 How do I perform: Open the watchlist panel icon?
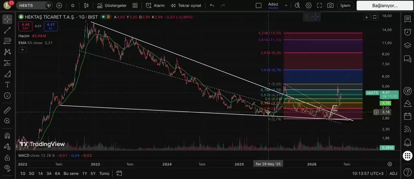pos(407,19)
